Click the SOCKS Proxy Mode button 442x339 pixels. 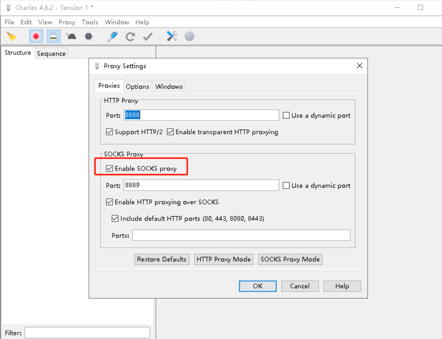(290, 259)
